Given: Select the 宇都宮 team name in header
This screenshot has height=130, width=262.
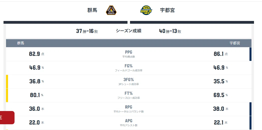Looking at the screenshot, I should point(167,10).
